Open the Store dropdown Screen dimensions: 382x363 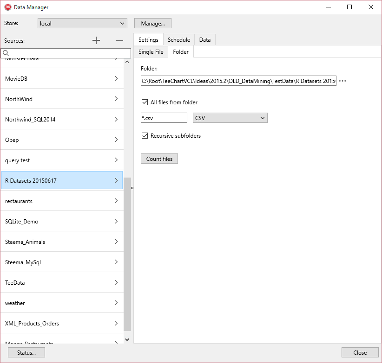click(x=82, y=23)
